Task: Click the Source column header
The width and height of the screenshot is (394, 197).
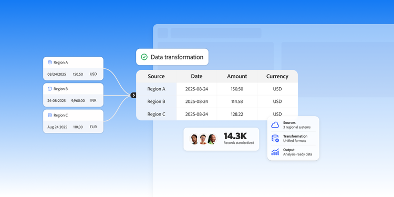Action: [157, 76]
